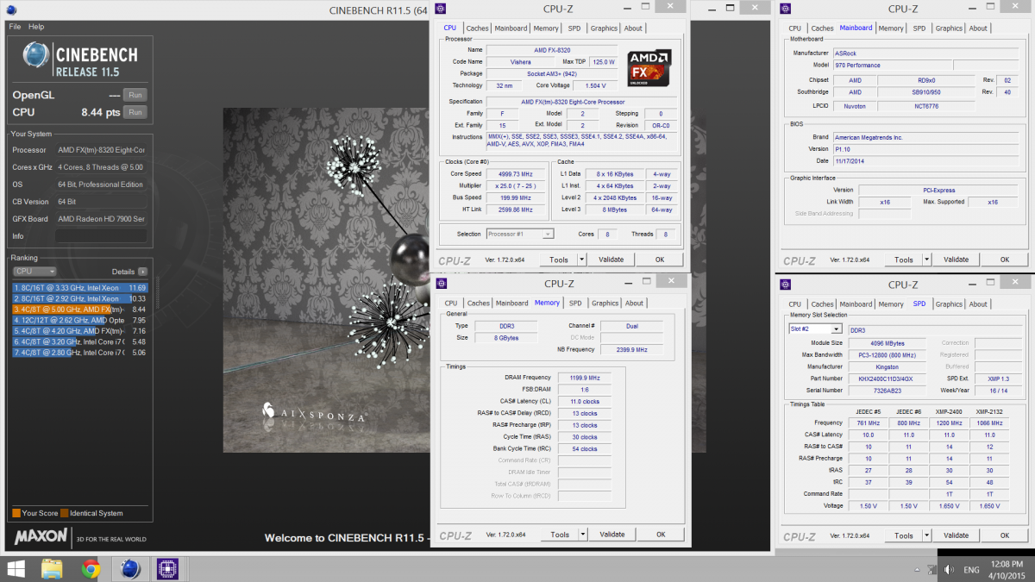Viewport: 1035px width, 582px height.
Task: Switch to Cinebench via its taskbar icon
Action: 131,569
